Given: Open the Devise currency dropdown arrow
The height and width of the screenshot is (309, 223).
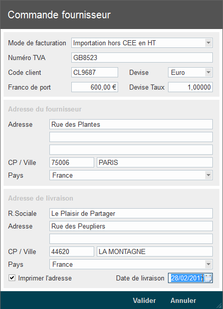Looking at the screenshot, I should tap(208, 72).
